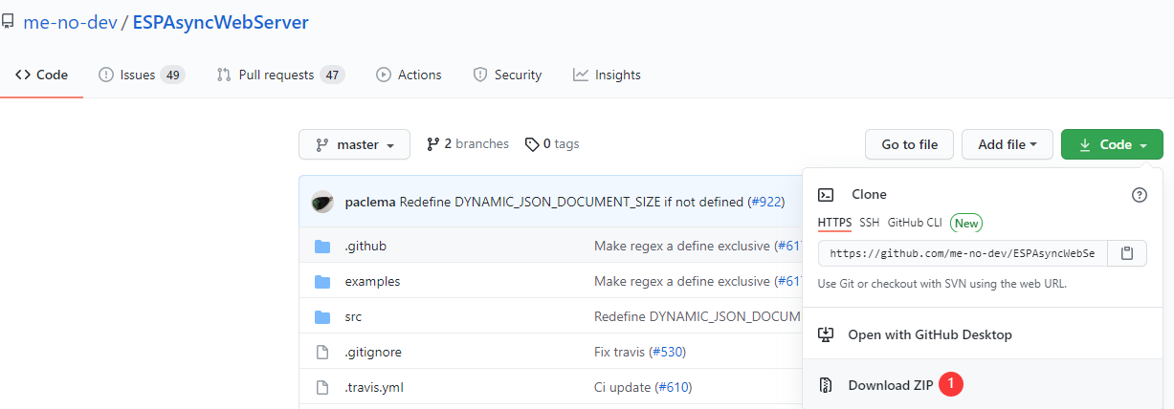Open pull request #530 link

pyautogui.click(x=668, y=352)
